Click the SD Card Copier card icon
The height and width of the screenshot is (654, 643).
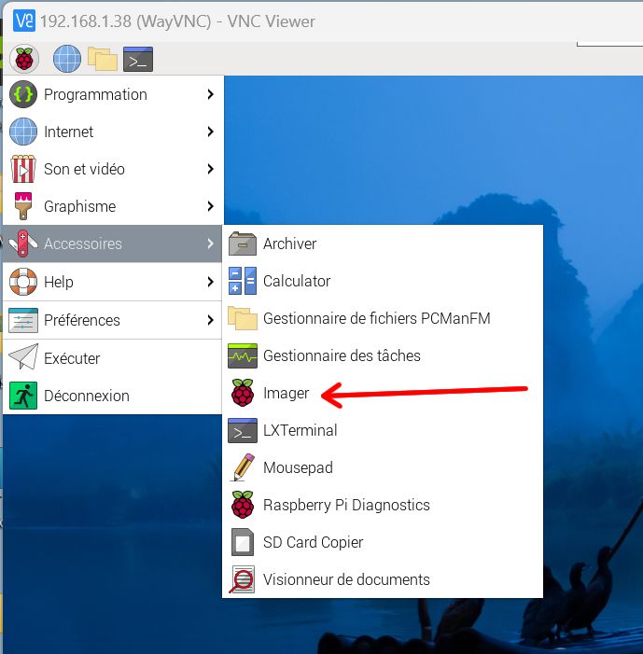pyautogui.click(x=243, y=542)
